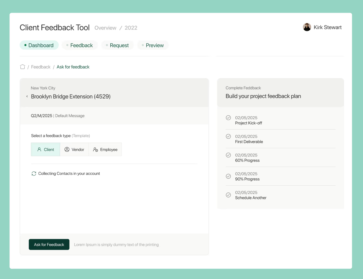Screen dimensions: 363x279
Task: Toggle the Schedule Another milestone checkmark
Action: click(228, 195)
